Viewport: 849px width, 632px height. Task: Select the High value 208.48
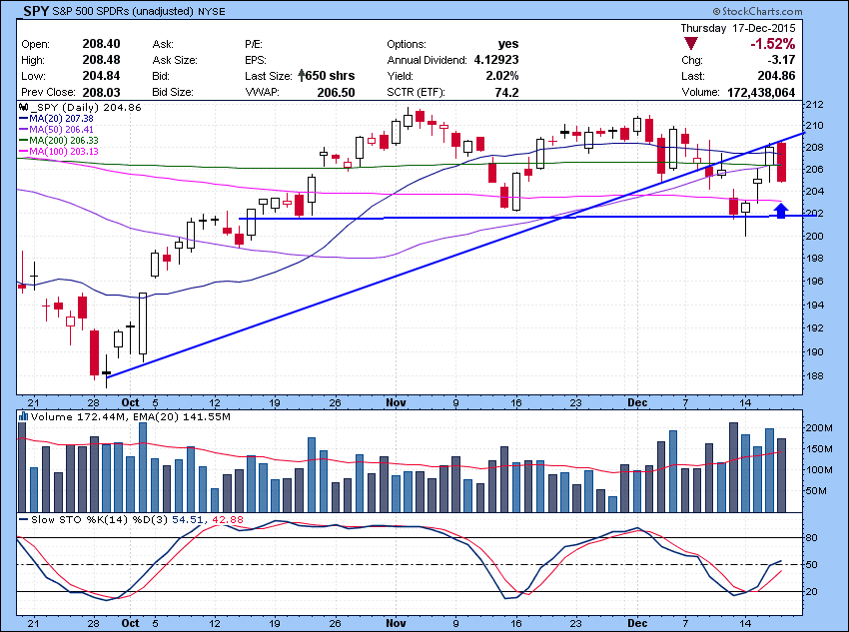click(101, 60)
